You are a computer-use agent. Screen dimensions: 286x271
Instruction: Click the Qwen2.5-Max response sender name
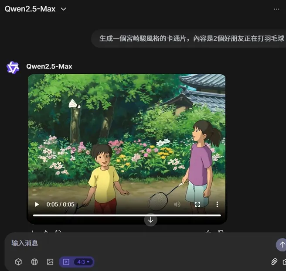tap(49, 66)
